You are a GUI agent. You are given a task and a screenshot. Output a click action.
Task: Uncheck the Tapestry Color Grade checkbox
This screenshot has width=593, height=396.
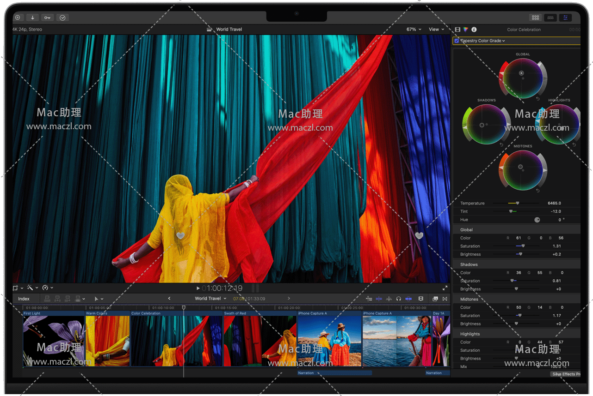457,41
